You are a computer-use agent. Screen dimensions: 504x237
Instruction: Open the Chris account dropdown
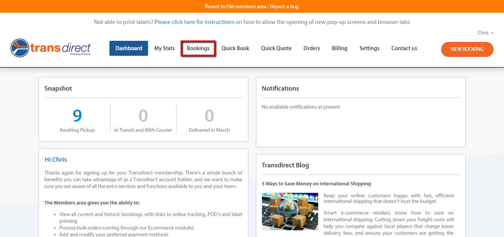485,33
